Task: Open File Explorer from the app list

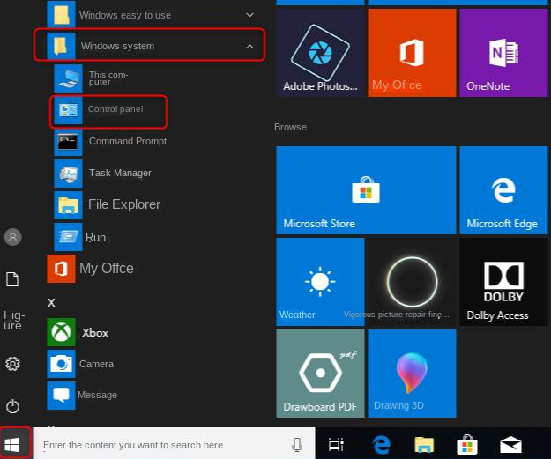Action: pyautogui.click(x=108, y=205)
